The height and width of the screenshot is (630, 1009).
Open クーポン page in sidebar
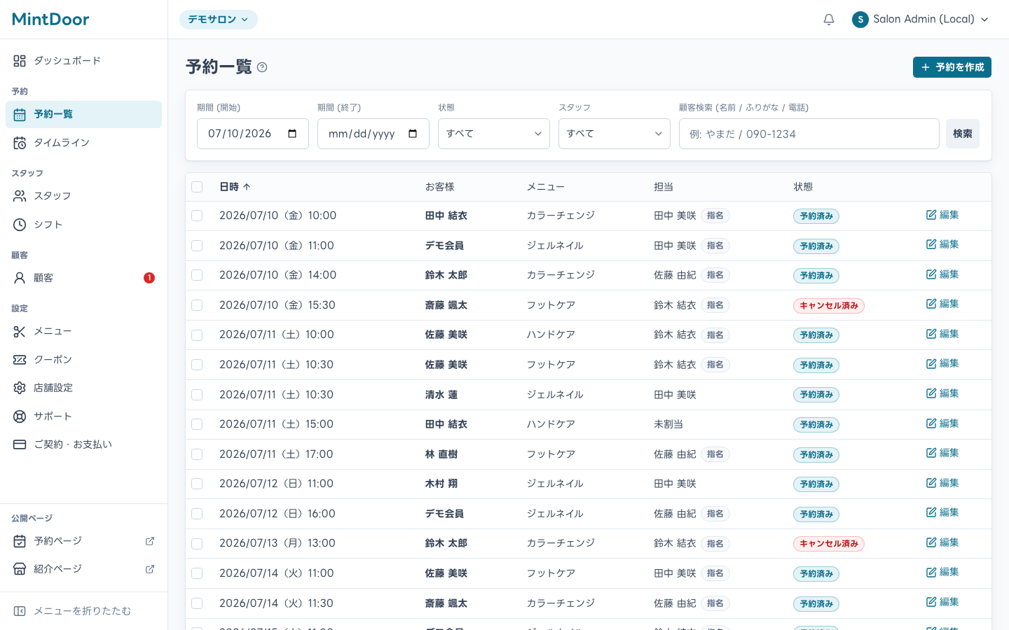(83, 360)
